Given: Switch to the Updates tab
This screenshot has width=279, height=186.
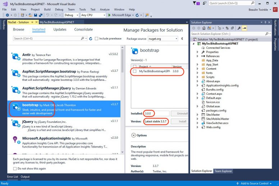Looking at the screenshot, I should pos(60,29).
